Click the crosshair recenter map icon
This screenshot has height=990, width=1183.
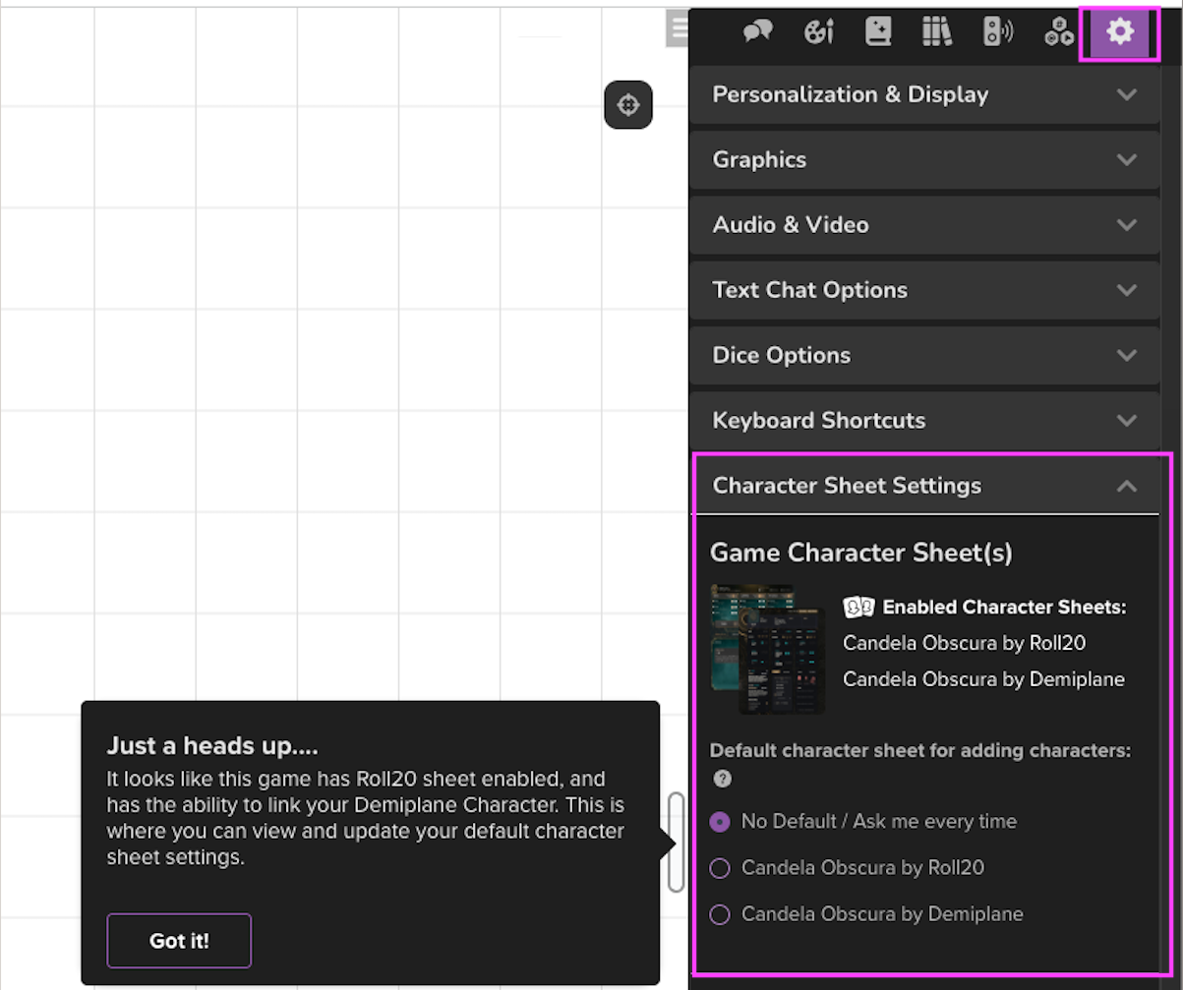coord(628,105)
